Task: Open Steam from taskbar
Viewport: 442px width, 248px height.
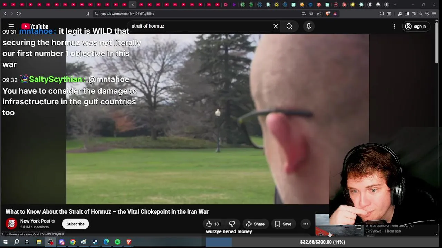Action: (95, 242)
